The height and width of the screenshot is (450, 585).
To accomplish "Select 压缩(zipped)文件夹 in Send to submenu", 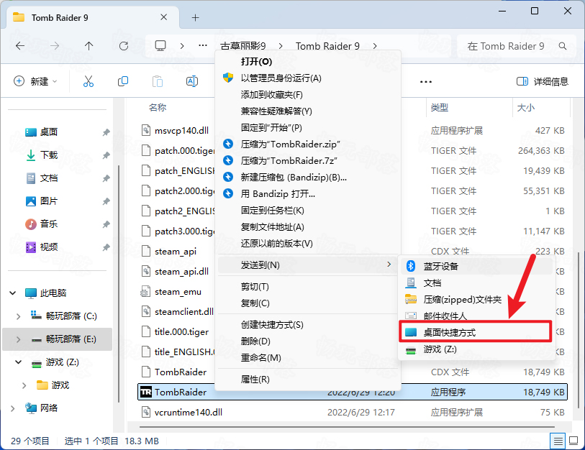I will [477, 299].
